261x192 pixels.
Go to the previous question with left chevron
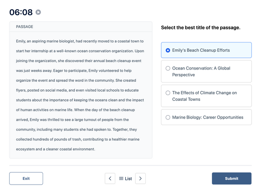coord(110,179)
